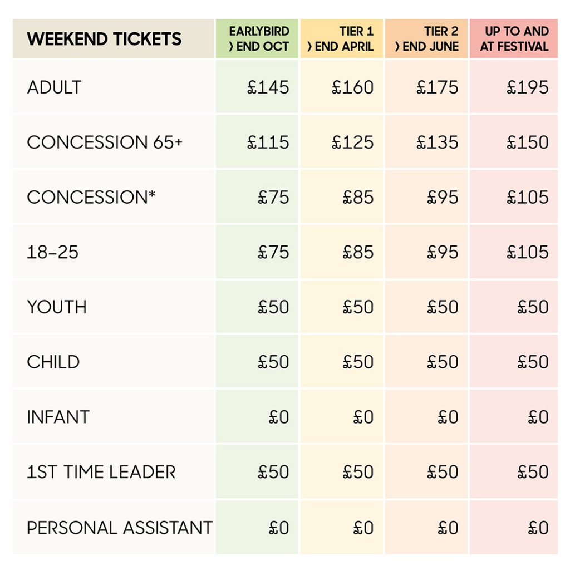
Task: Click the Concession* Tier 2 £95 price
Action: (x=443, y=197)
